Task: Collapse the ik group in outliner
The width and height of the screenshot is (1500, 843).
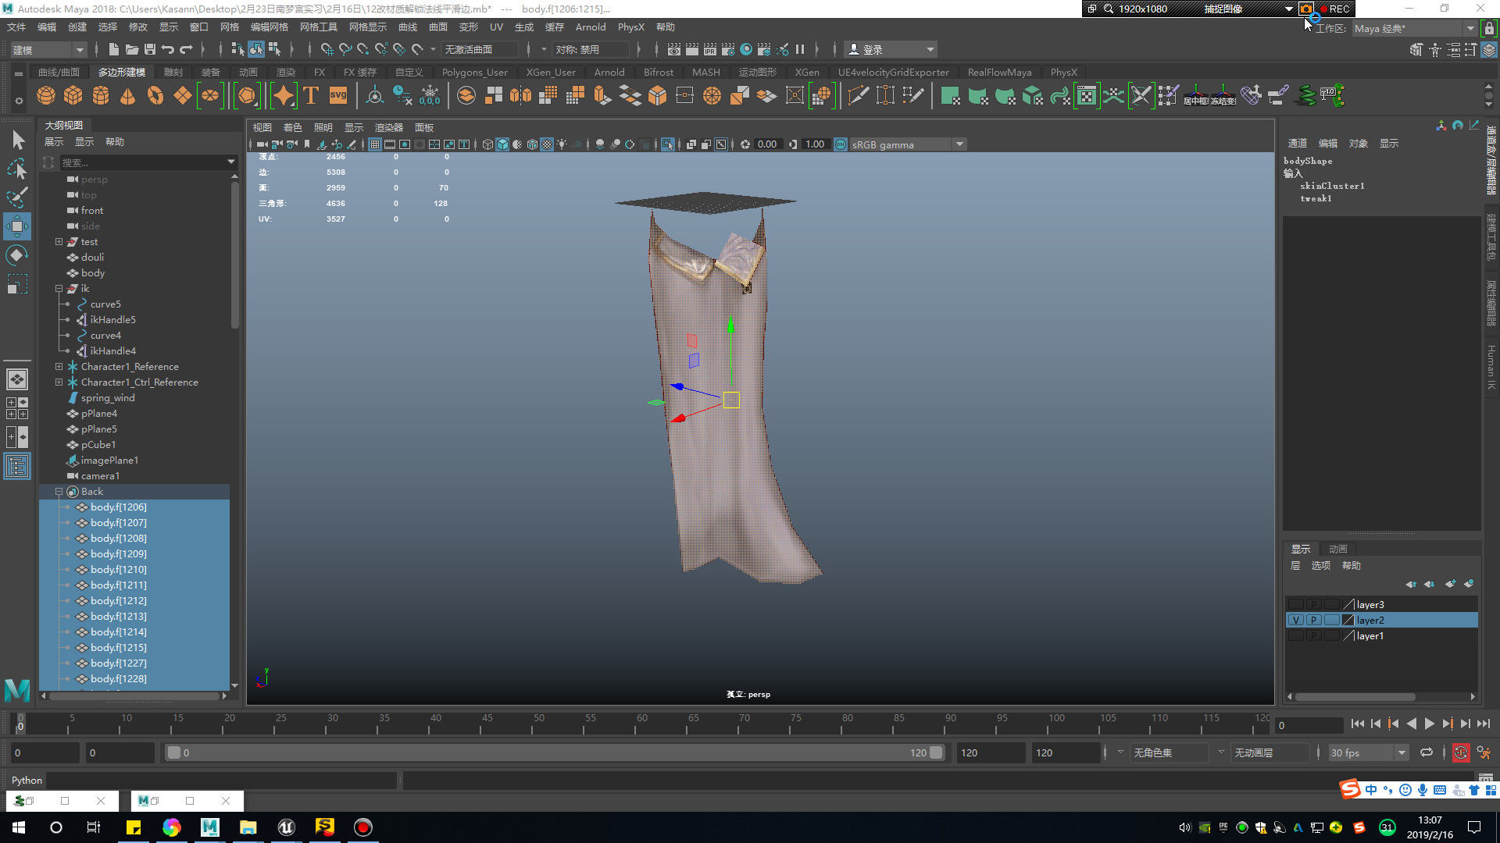Action: point(59,289)
